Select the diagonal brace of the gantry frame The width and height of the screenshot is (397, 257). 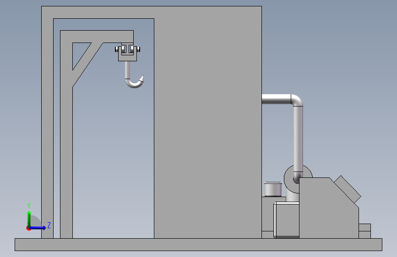tap(87, 65)
